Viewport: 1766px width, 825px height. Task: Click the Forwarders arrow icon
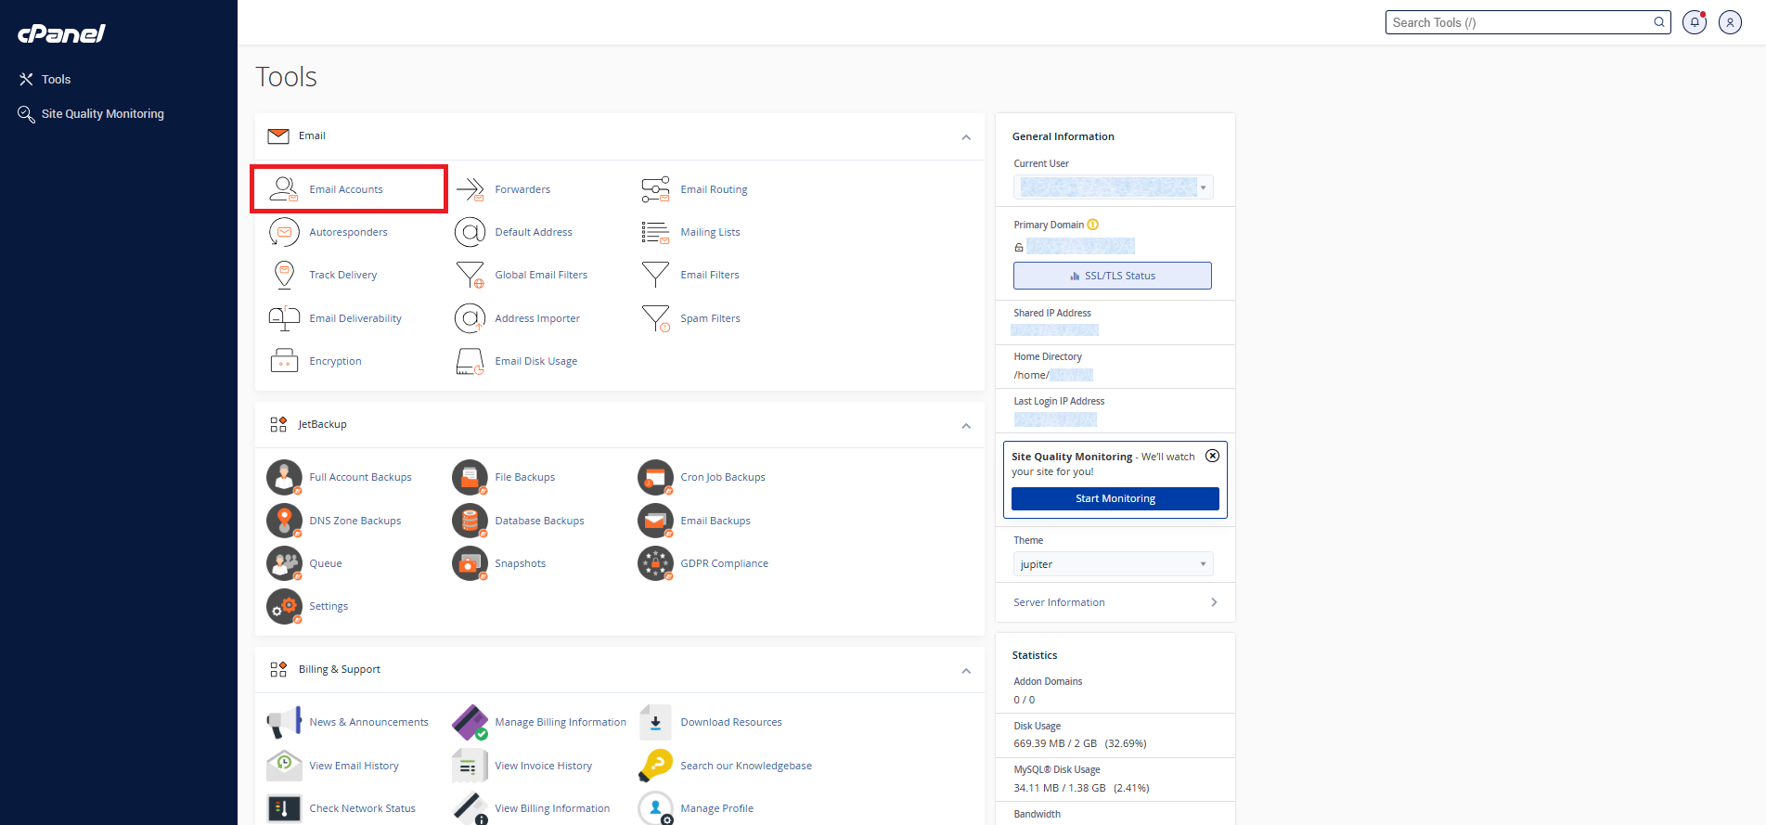tap(471, 189)
